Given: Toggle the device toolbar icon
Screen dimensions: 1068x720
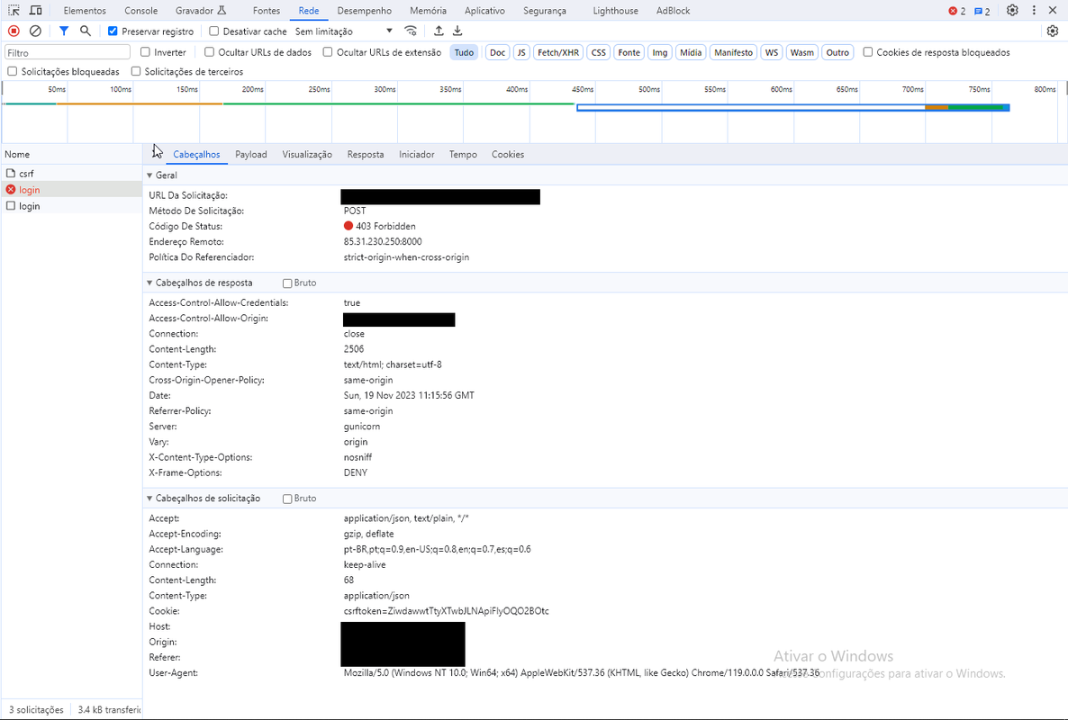Looking at the screenshot, I should click(x=35, y=10).
